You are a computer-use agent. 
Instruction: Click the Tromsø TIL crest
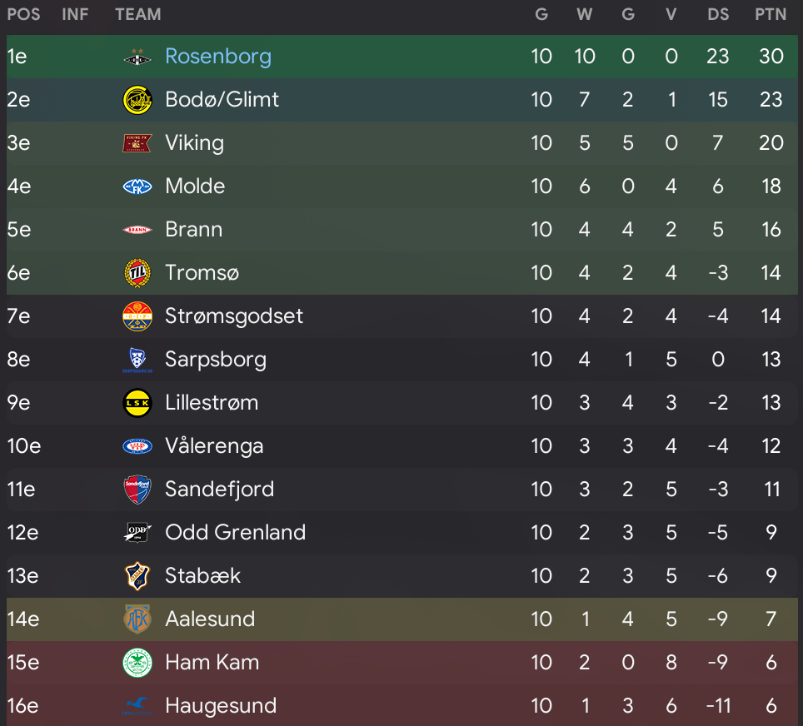pos(137,273)
